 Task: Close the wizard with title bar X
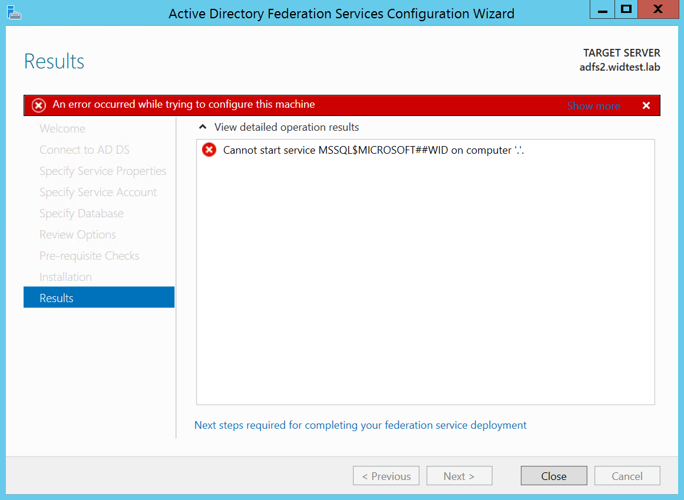pyautogui.click(x=658, y=9)
